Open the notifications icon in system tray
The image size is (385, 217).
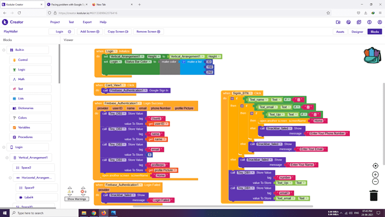378,213
